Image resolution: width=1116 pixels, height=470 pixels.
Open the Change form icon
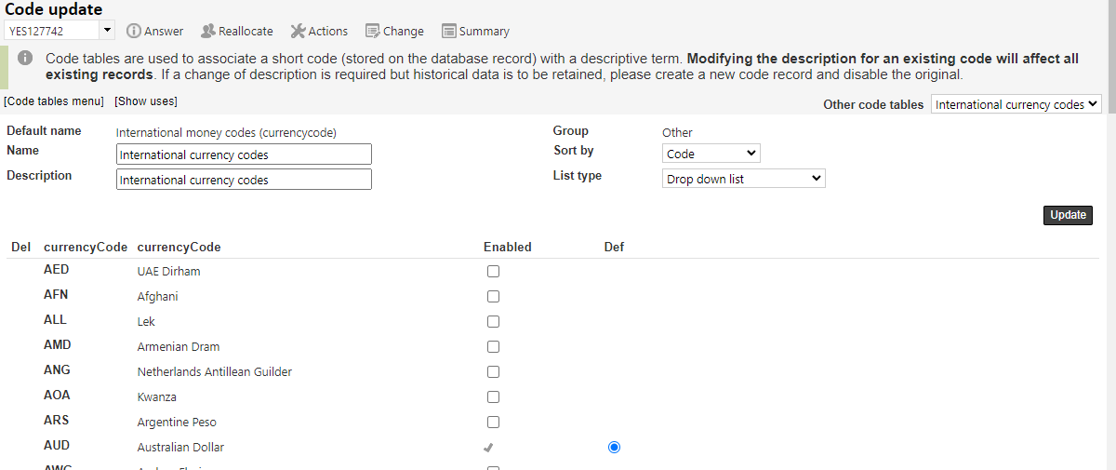point(372,32)
